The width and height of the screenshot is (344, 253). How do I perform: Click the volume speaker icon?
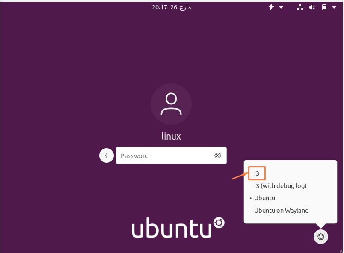(x=312, y=7)
